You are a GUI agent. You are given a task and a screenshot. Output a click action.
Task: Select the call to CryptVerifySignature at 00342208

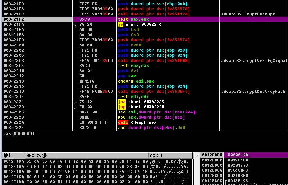[154, 61]
